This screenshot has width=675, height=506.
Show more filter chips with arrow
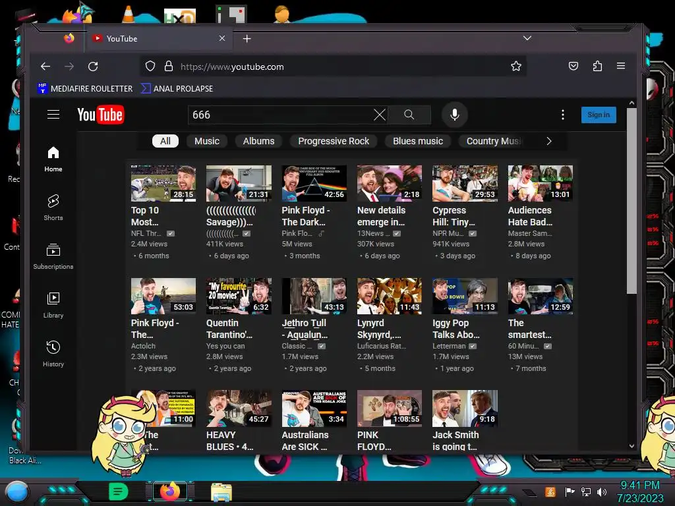point(548,141)
